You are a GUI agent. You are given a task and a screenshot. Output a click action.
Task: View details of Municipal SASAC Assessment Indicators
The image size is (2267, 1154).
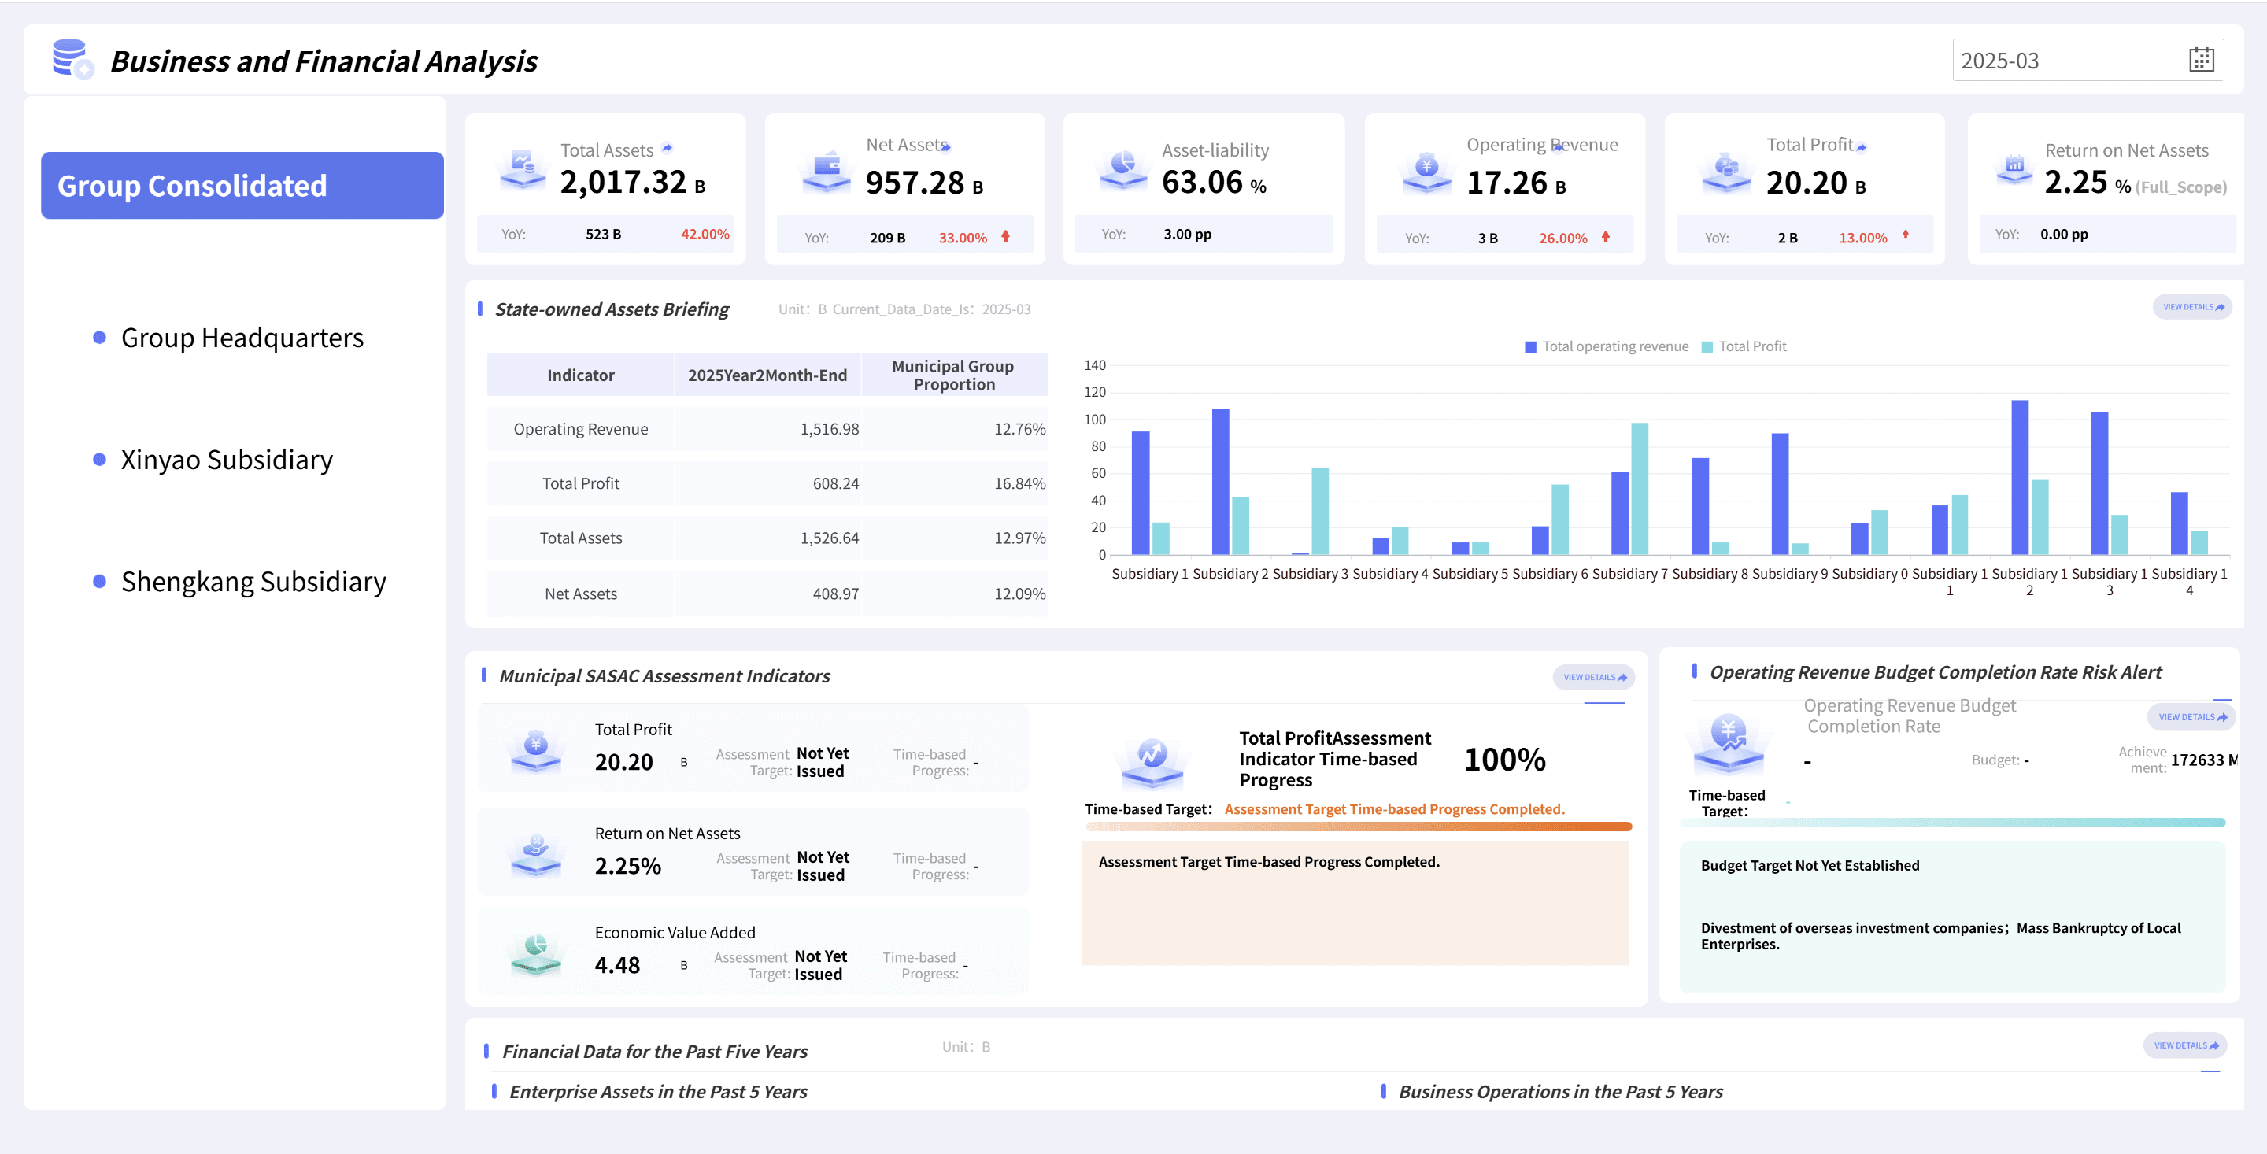click(1594, 677)
